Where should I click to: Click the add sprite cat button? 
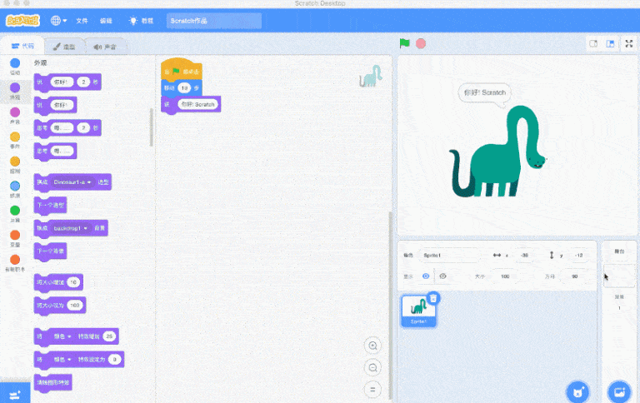[x=575, y=391]
